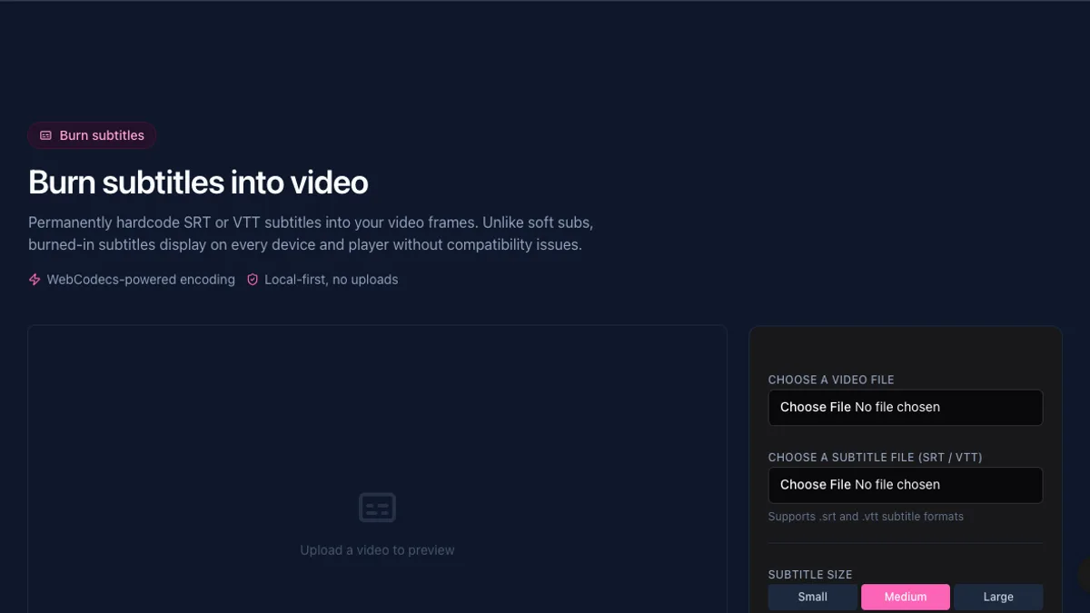Viewport: 1090px width, 613px height.
Task: Click the 'CHOOSE A SUBTITLE FILE (SRT / VTT)' label
Action: click(x=876, y=458)
